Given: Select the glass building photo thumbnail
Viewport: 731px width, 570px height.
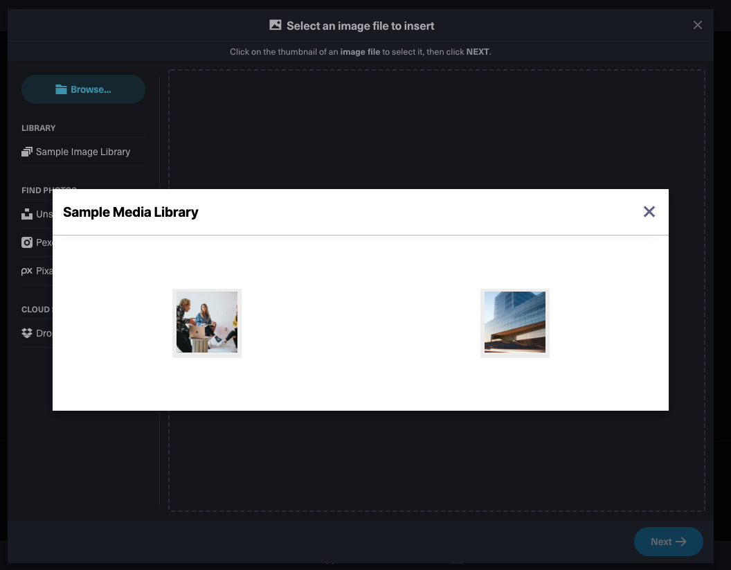Looking at the screenshot, I should point(514,323).
